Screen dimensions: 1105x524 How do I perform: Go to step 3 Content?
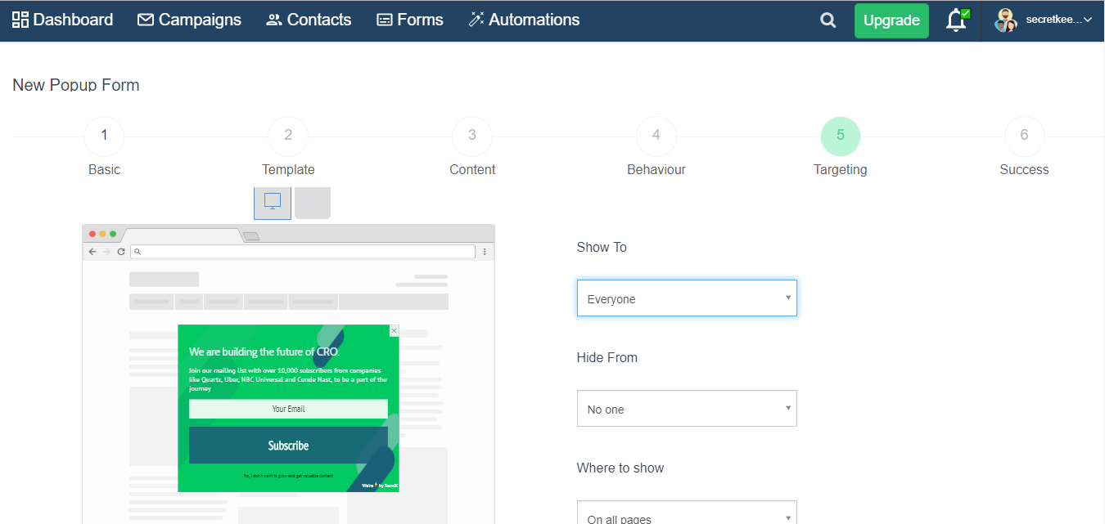coord(472,136)
